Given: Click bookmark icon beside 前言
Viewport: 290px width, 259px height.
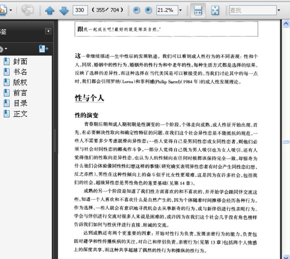Looking at the screenshot, I should tap(7, 93).
